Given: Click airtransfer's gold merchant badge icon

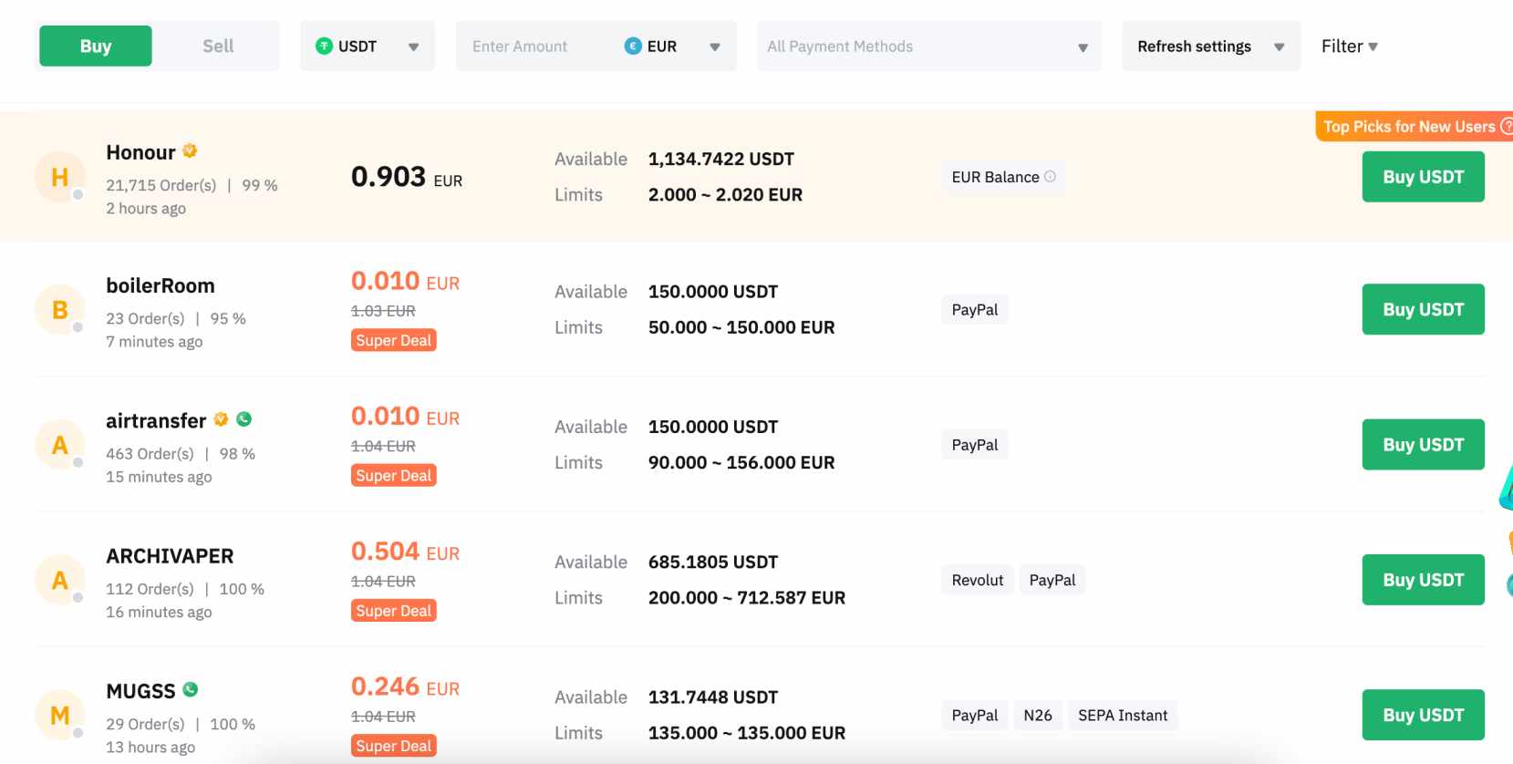Looking at the screenshot, I should [x=221, y=419].
